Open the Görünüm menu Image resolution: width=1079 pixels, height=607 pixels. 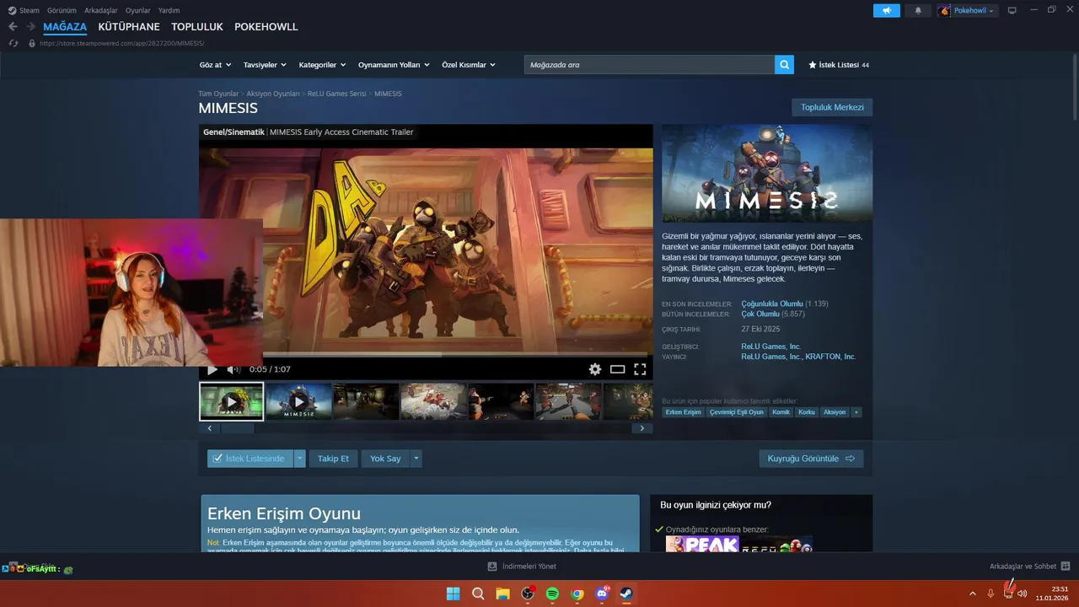[x=62, y=10]
